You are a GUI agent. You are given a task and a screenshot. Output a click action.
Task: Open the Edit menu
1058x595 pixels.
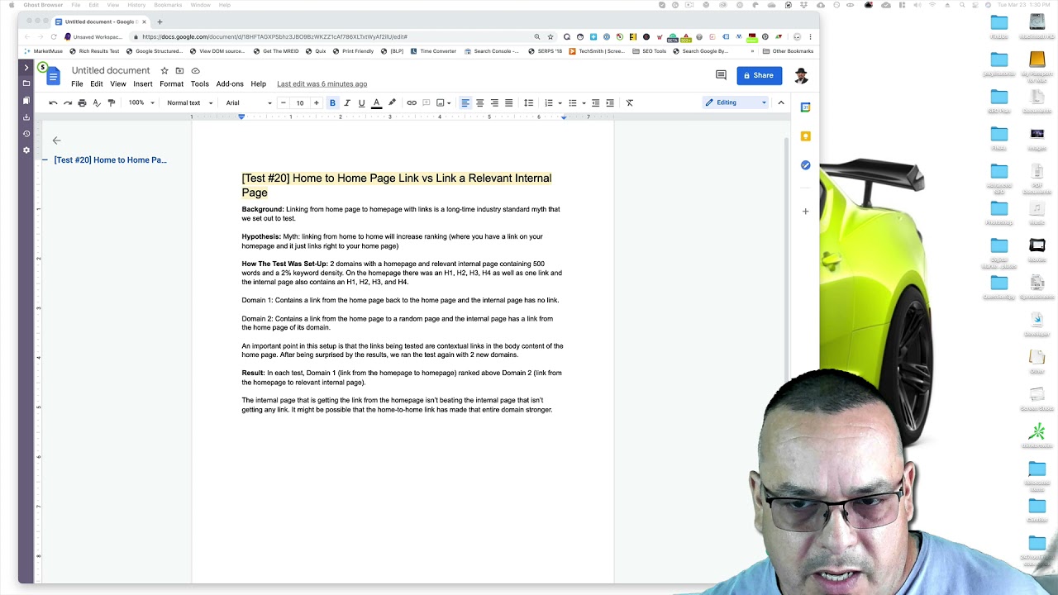(97, 83)
